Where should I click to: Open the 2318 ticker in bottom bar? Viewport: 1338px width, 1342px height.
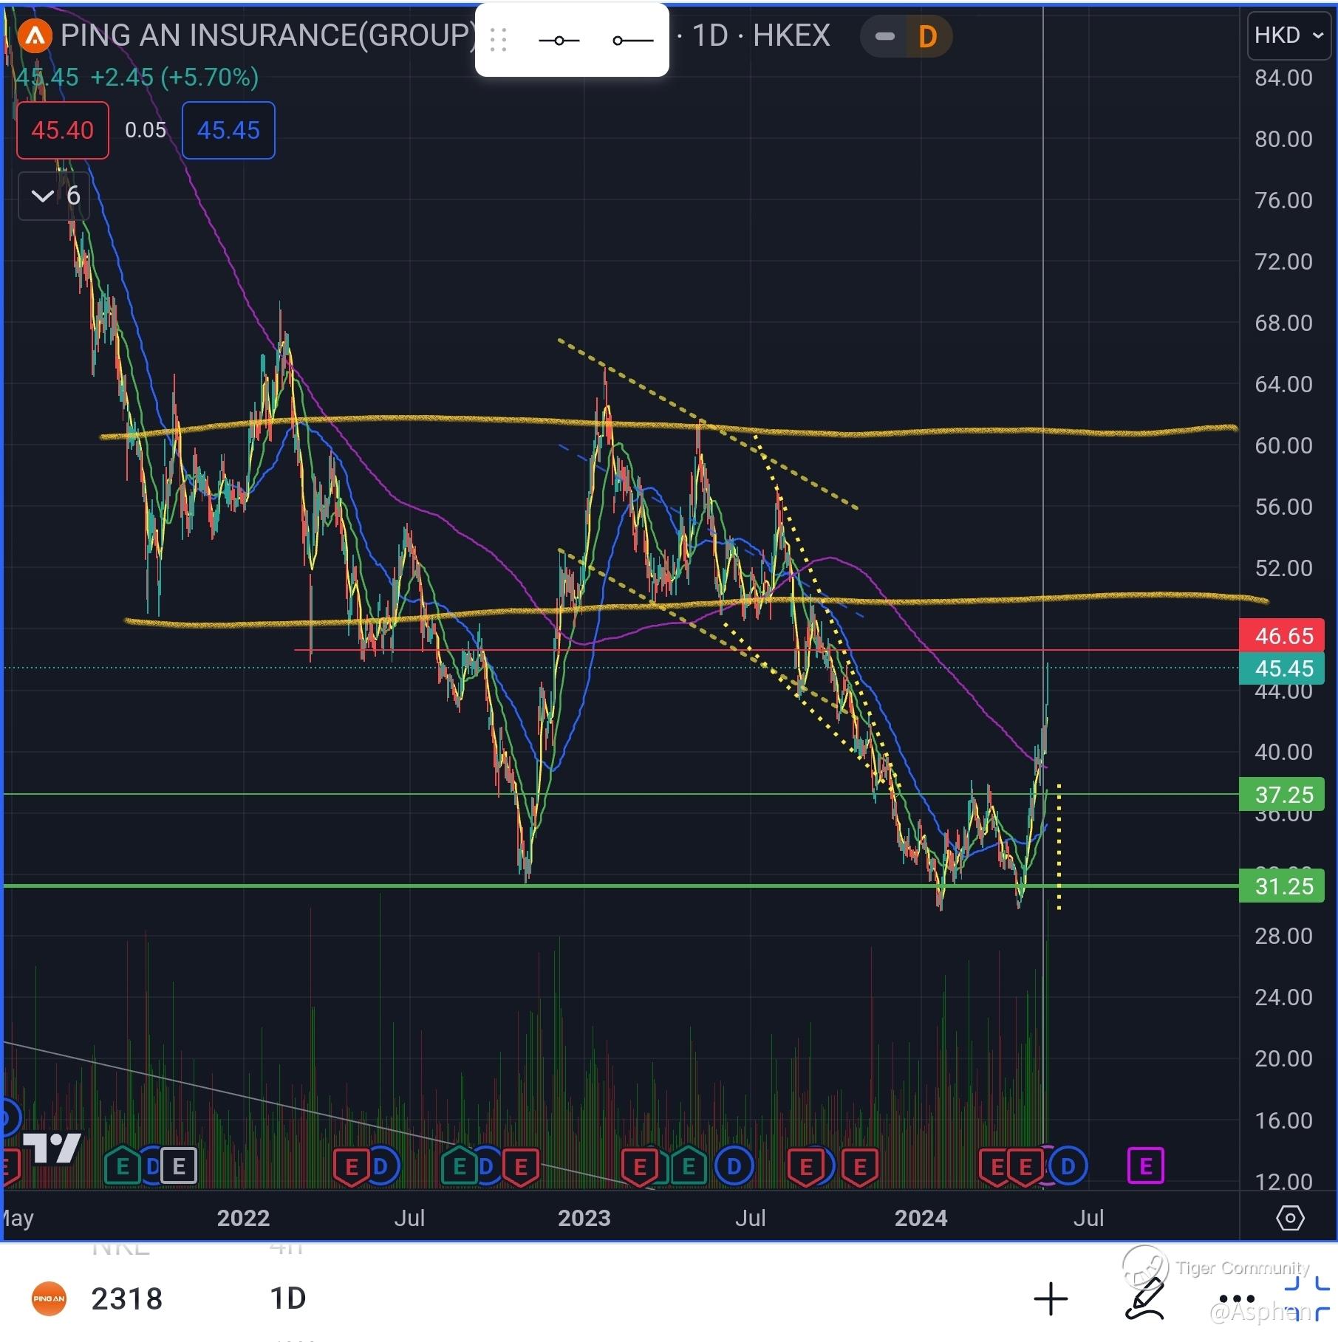tap(126, 1299)
